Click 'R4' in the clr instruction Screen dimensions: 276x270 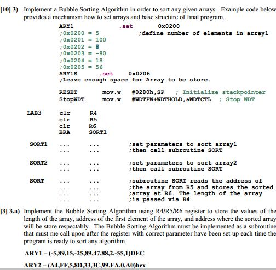[x=93, y=113]
